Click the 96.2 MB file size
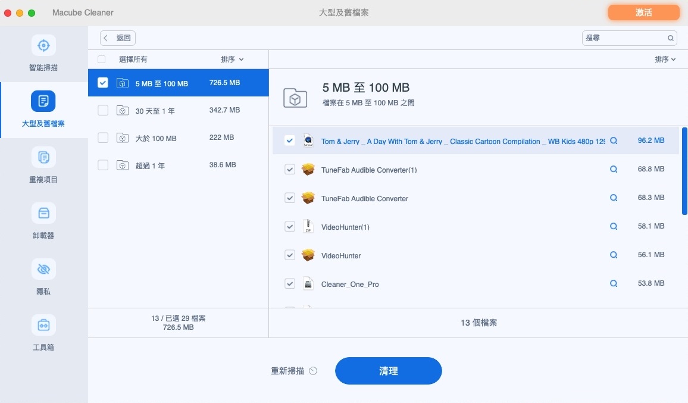688x403 pixels. [x=651, y=140]
